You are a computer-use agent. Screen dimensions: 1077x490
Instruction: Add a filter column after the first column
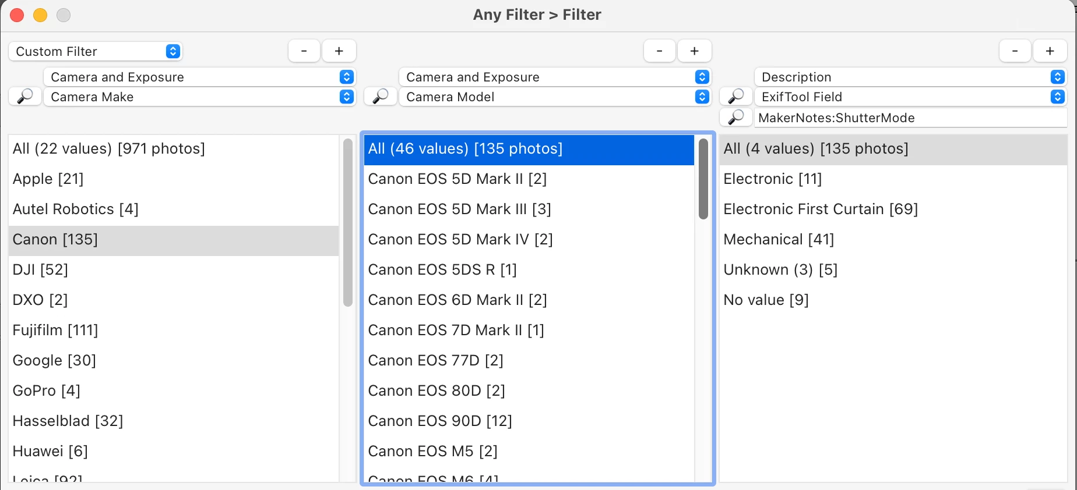339,51
